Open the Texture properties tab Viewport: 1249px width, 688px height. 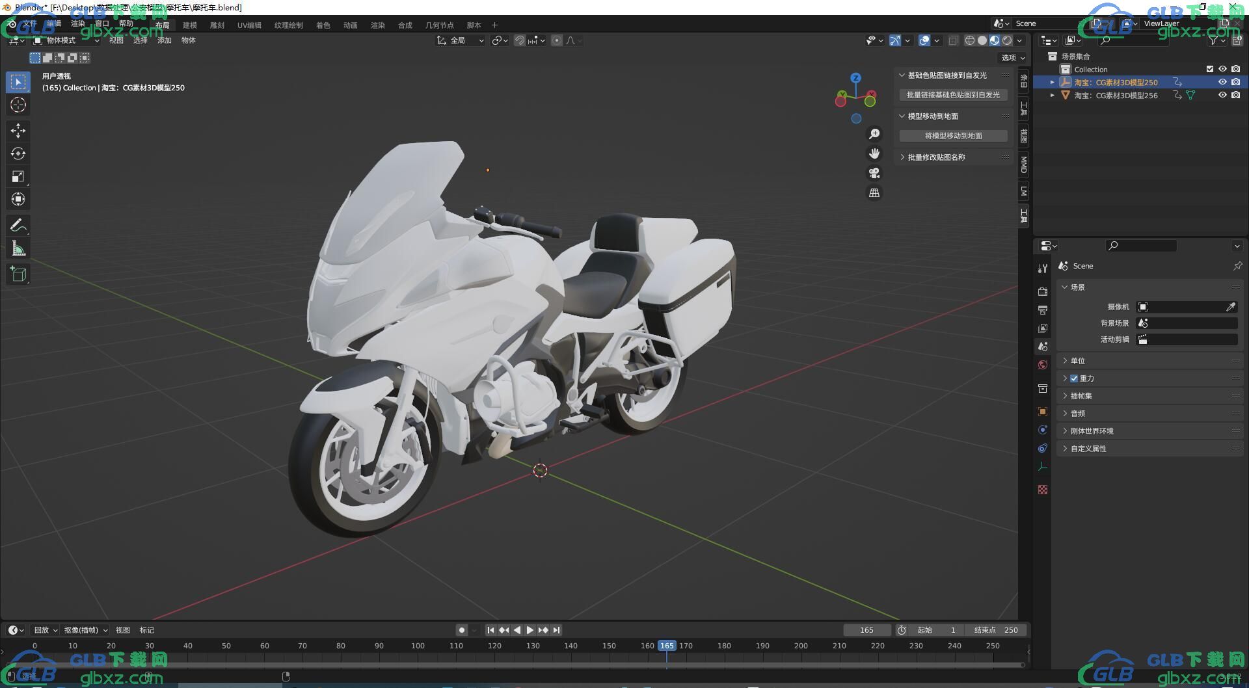tap(1043, 490)
